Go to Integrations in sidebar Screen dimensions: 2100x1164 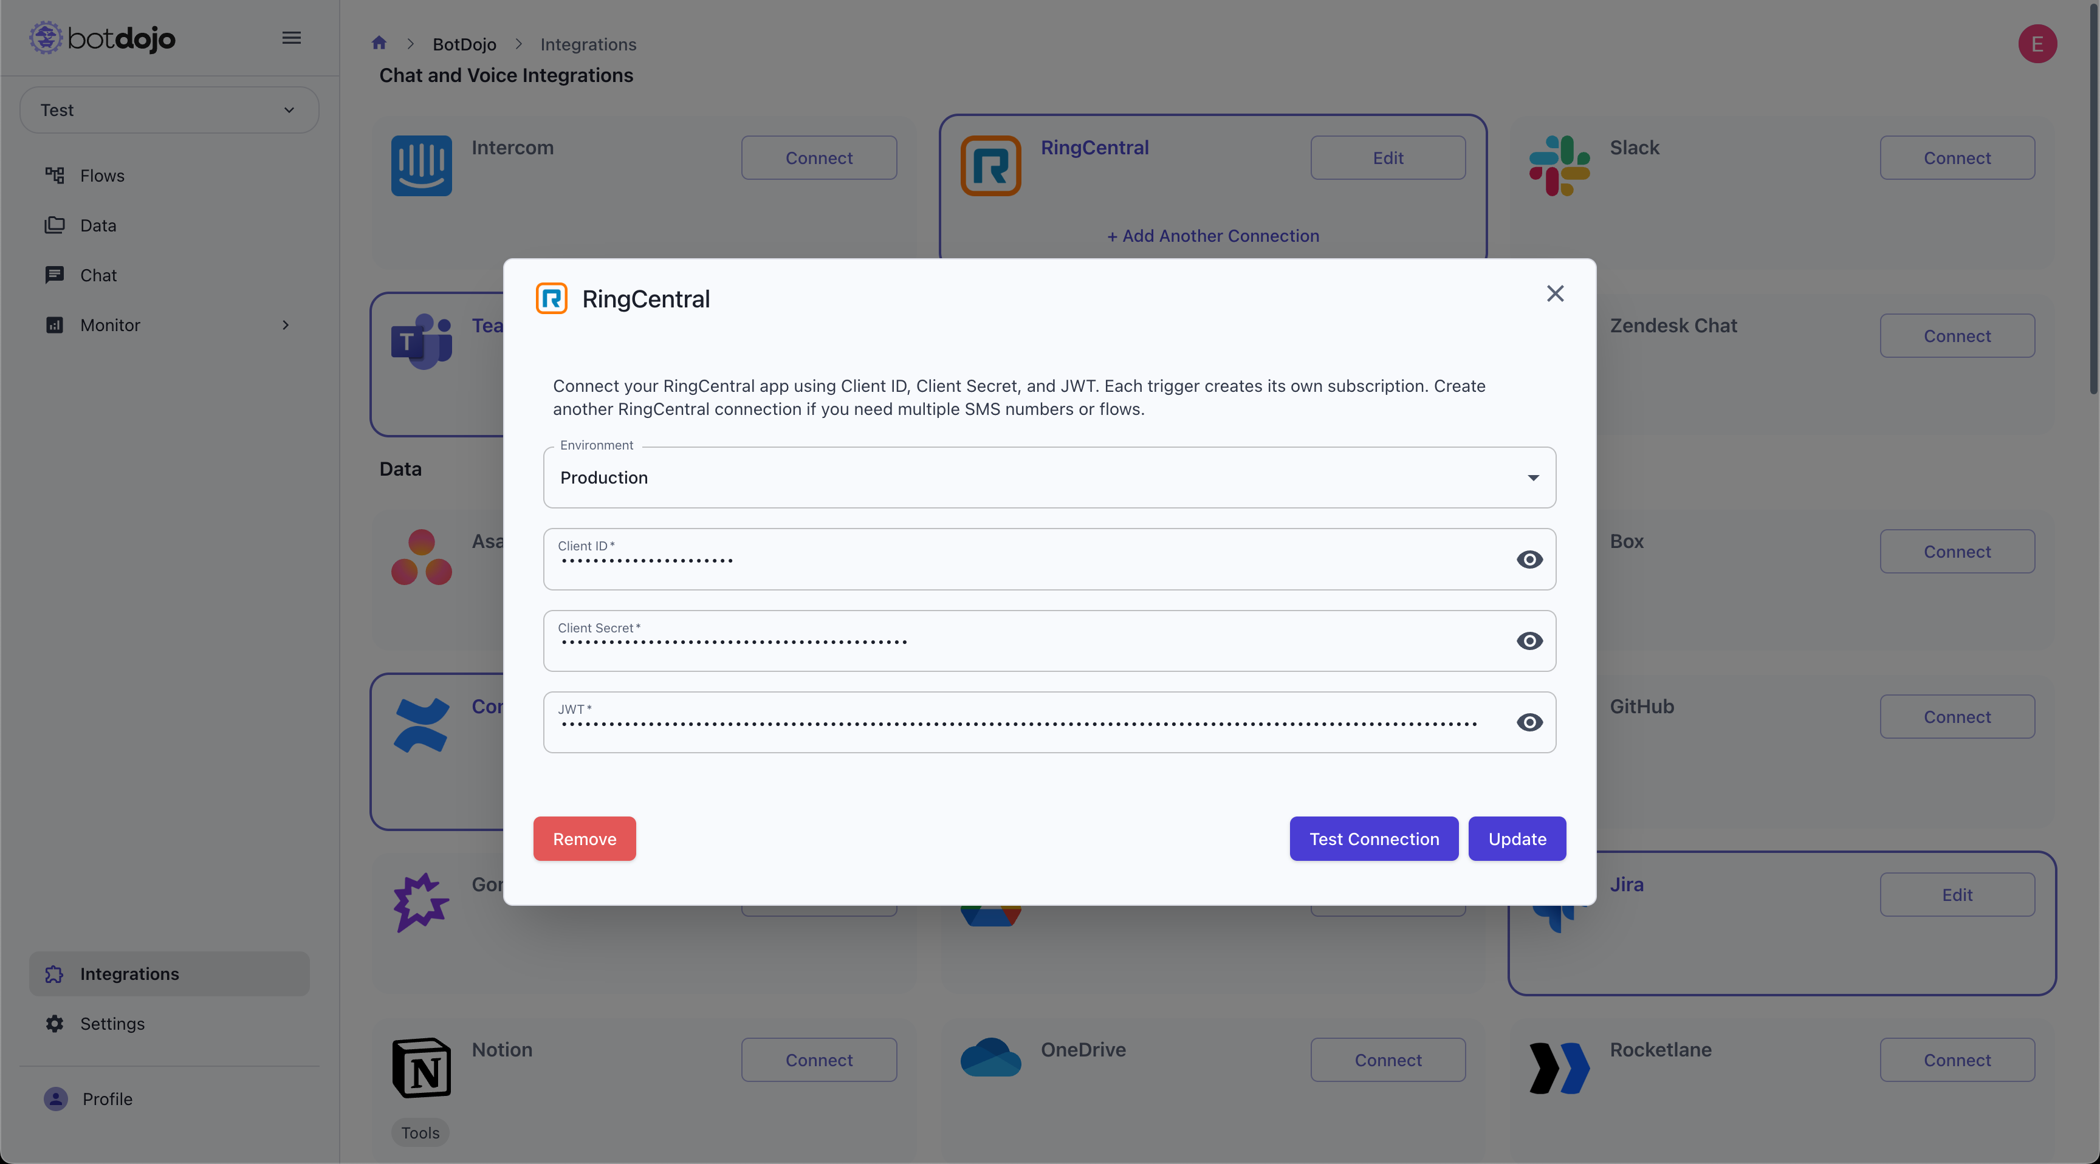pos(169,974)
